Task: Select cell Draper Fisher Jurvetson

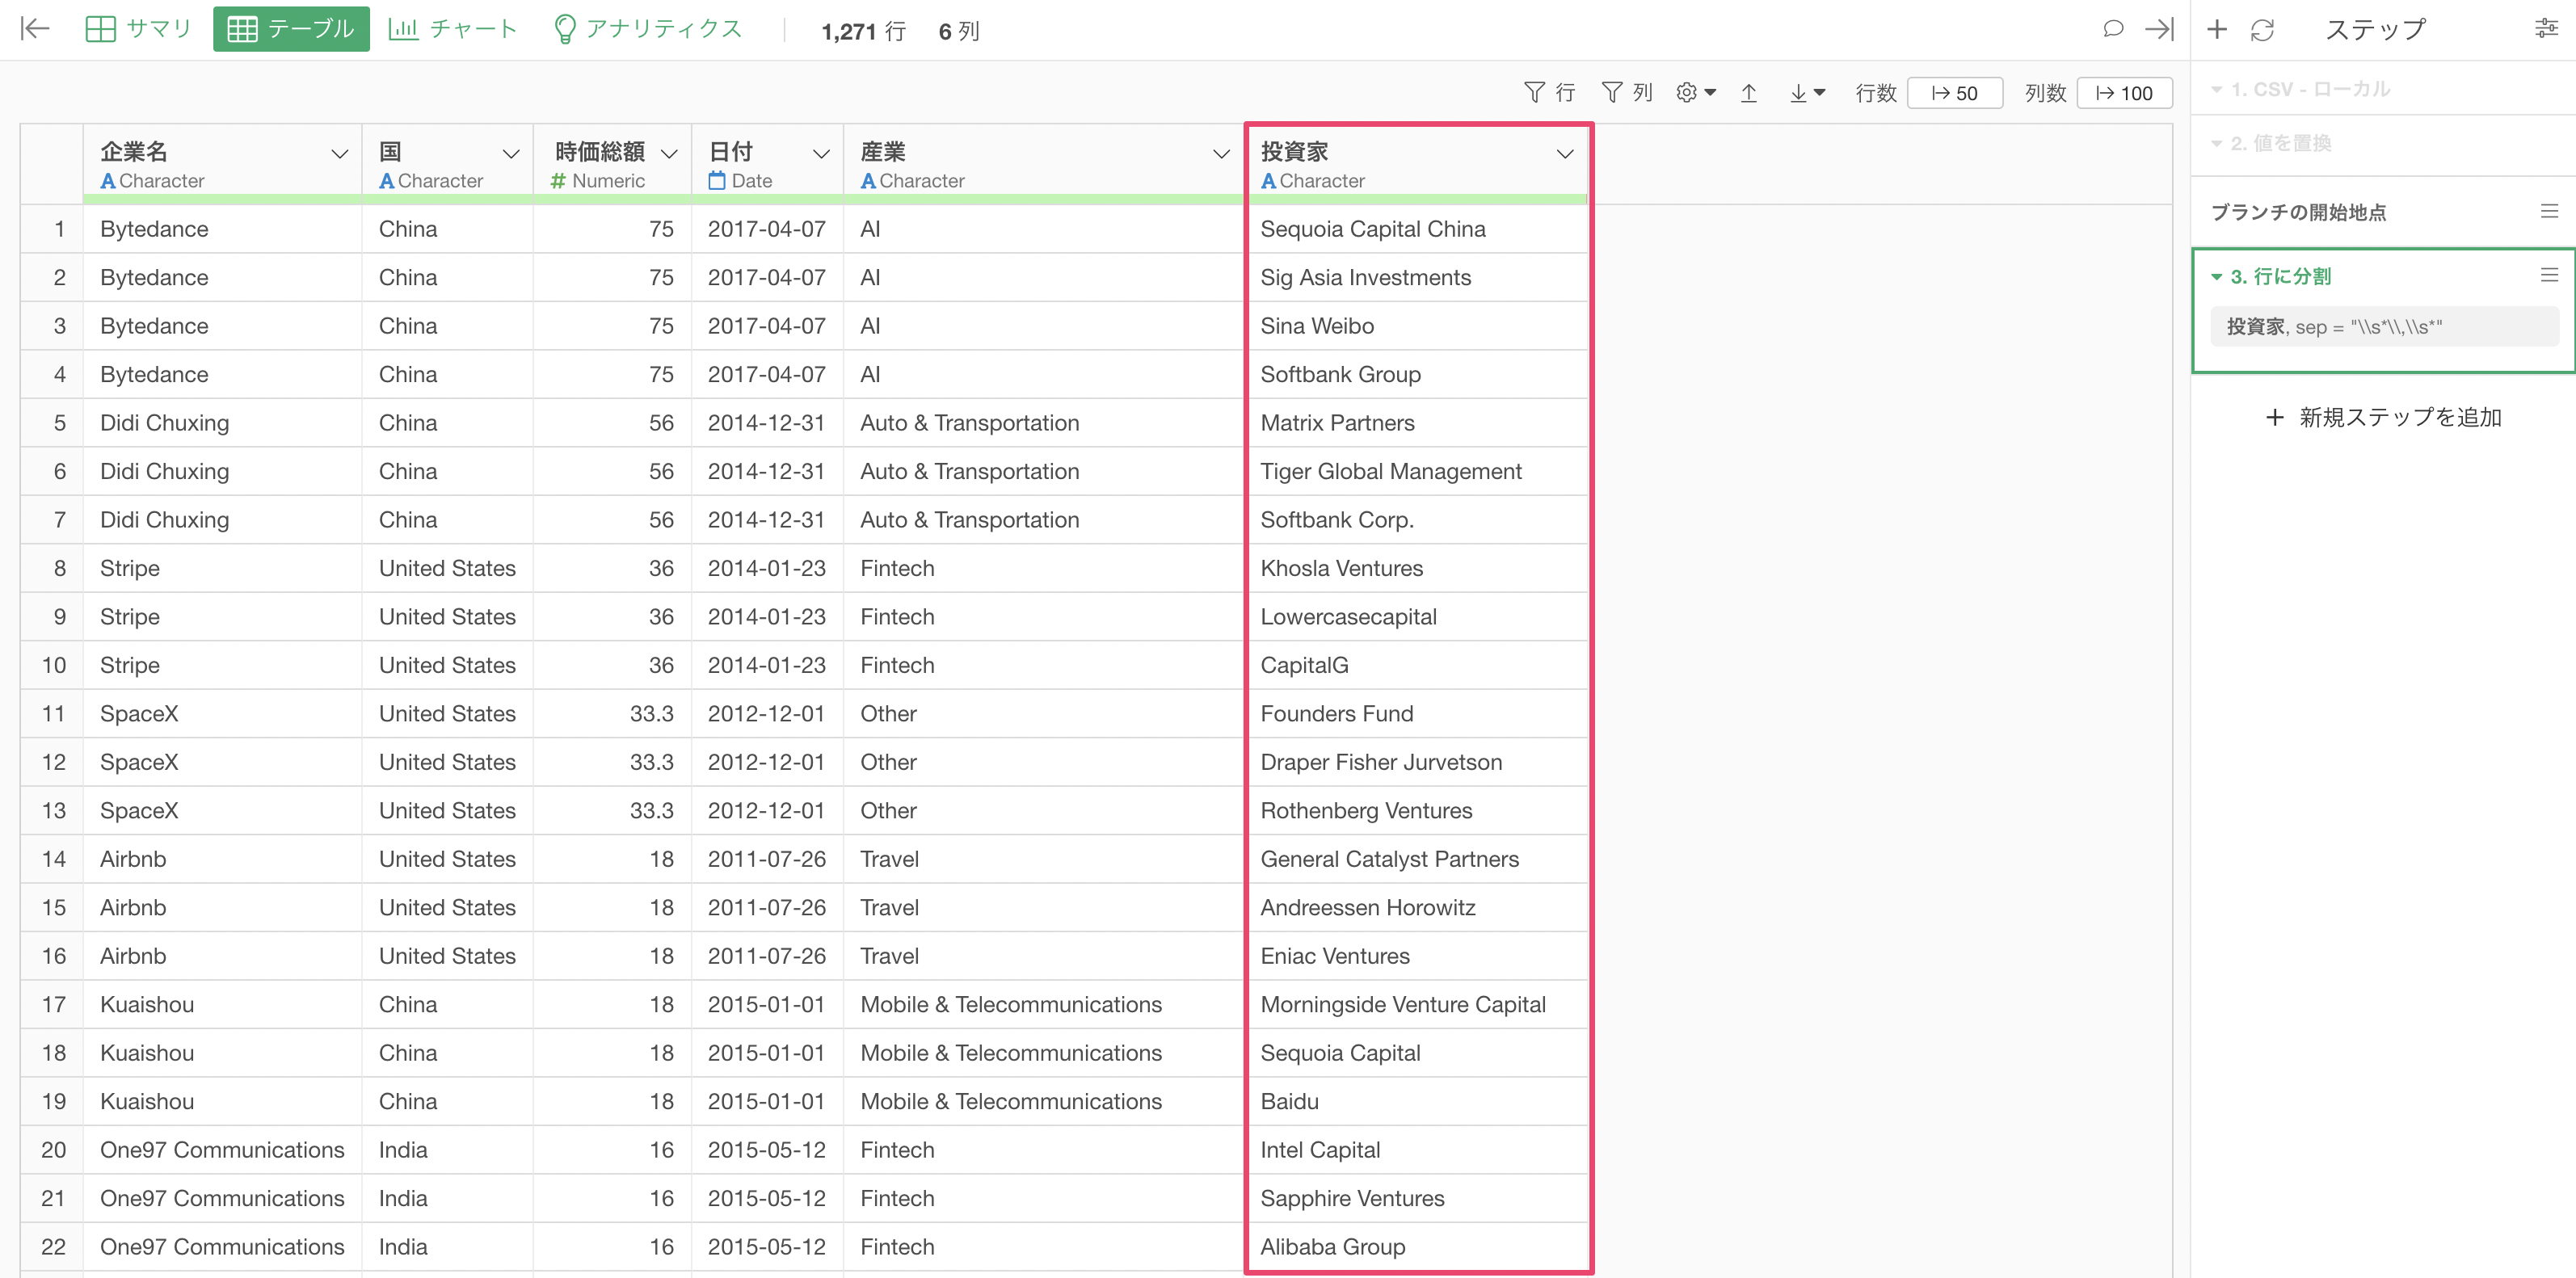Action: click(x=1417, y=763)
